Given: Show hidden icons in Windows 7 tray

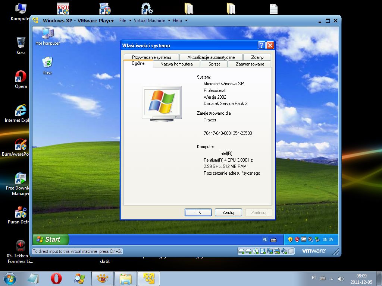Looking at the screenshot, I should pyautogui.click(x=332, y=279).
